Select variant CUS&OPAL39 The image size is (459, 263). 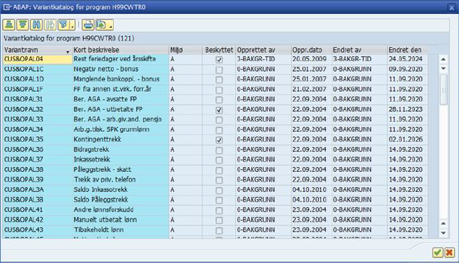(x=38, y=180)
